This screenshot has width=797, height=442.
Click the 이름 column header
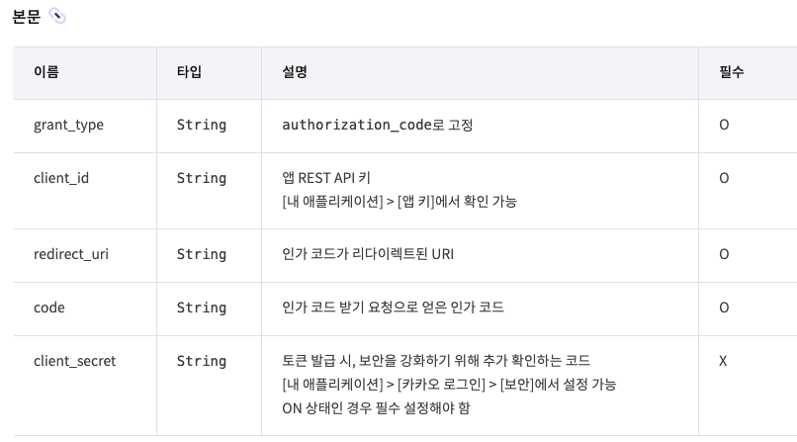[x=45, y=72]
